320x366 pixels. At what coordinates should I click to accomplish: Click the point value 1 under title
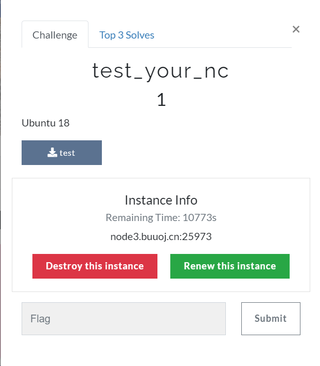click(161, 100)
